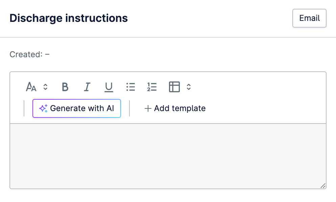Click the plus icon beside Add template
This screenshot has height=202, width=336.
[148, 108]
